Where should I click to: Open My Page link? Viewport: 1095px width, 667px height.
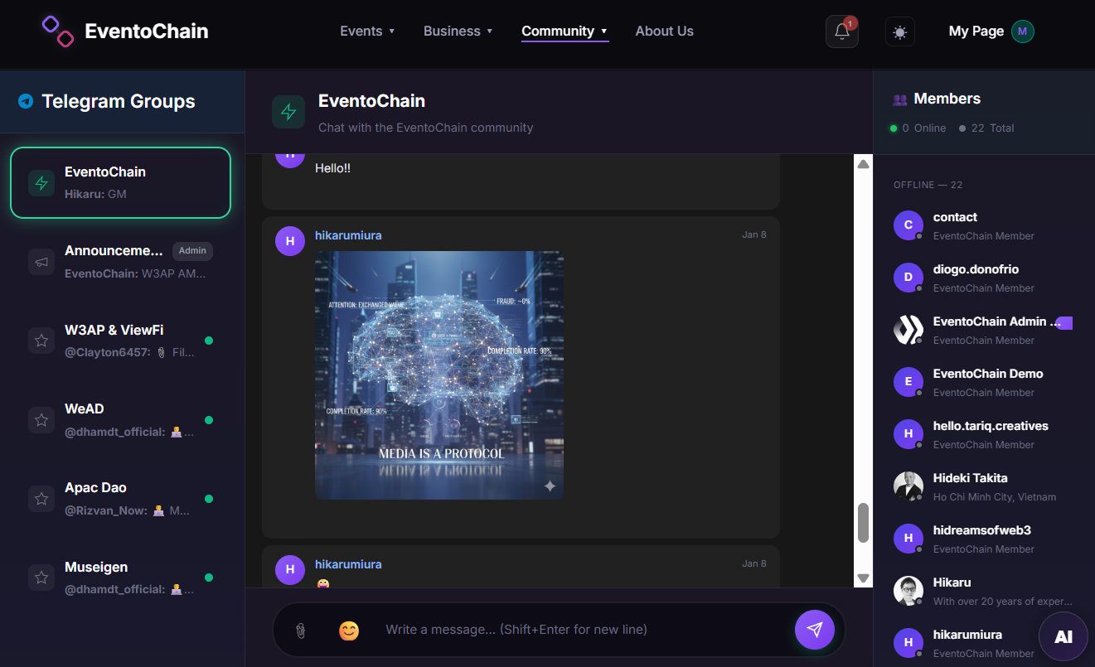tap(976, 31)
